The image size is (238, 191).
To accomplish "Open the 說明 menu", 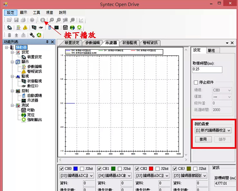I will point(63,12).
